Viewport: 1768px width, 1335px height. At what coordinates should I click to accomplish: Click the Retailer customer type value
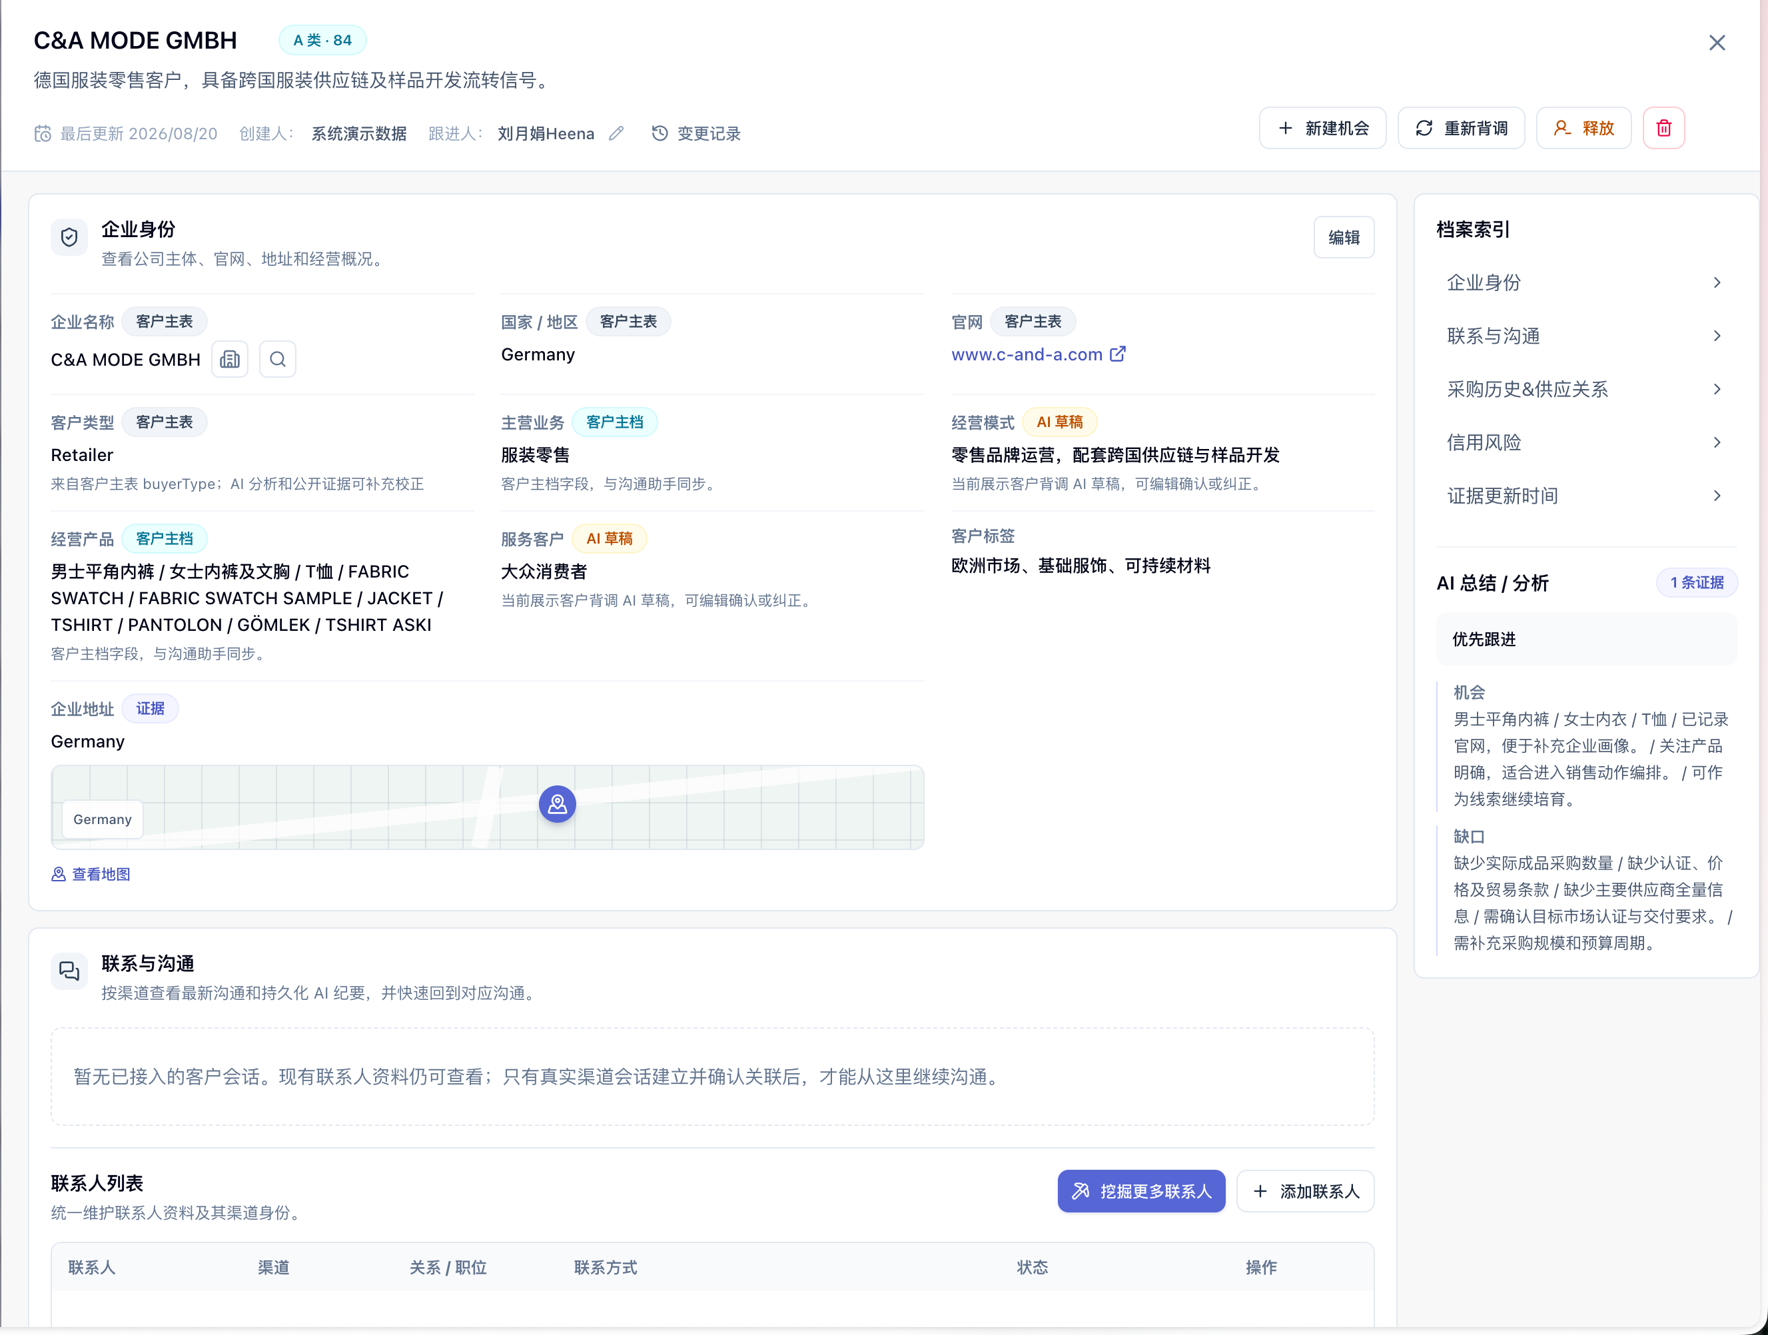click(x=81, y=456)
